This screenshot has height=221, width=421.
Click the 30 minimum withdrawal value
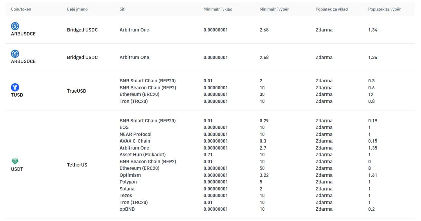tap(262, 94)
